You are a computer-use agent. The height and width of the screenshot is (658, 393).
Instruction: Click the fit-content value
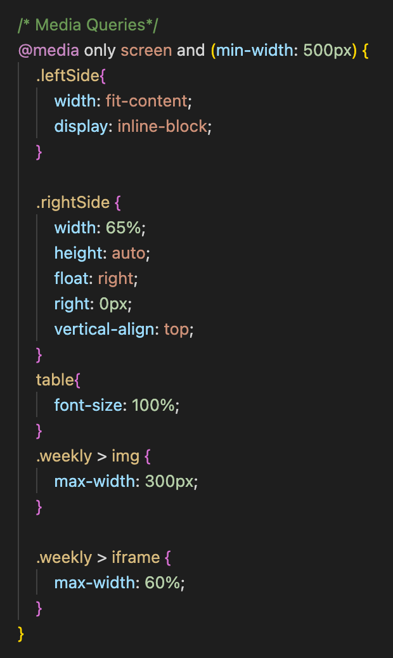[x=151, y=101]
